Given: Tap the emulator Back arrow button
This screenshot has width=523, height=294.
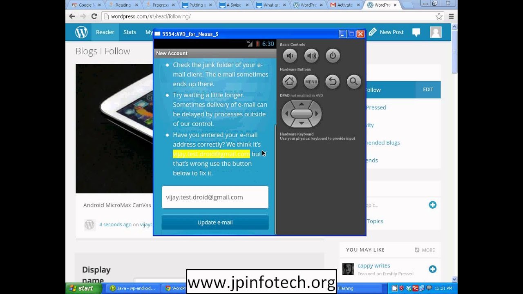Looking at the screenshot, I should click(x=333, y=82).
